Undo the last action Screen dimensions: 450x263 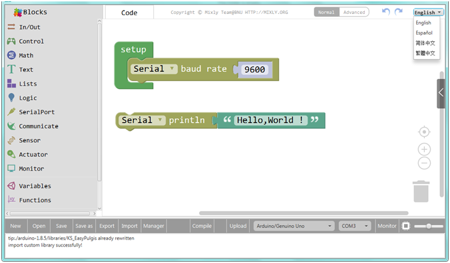(x=386, y=12)
